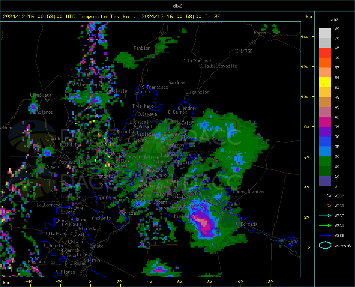Click the S_Francisco label
Screen dimensions: 355x287
tap(155, 87)
